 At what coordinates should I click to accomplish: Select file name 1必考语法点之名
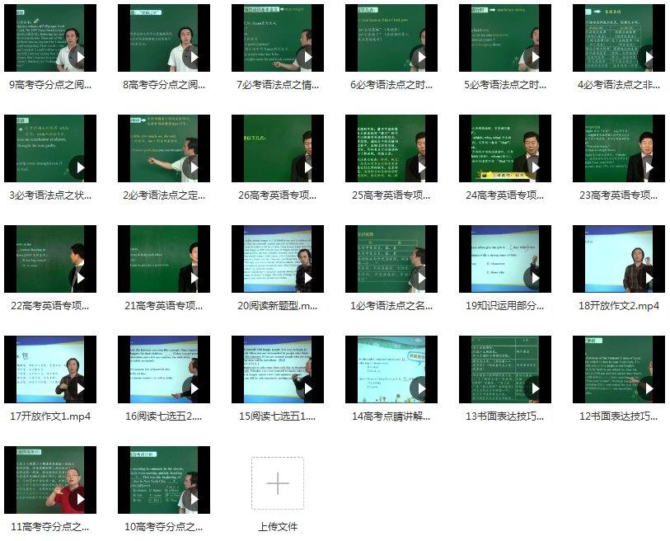391,306
